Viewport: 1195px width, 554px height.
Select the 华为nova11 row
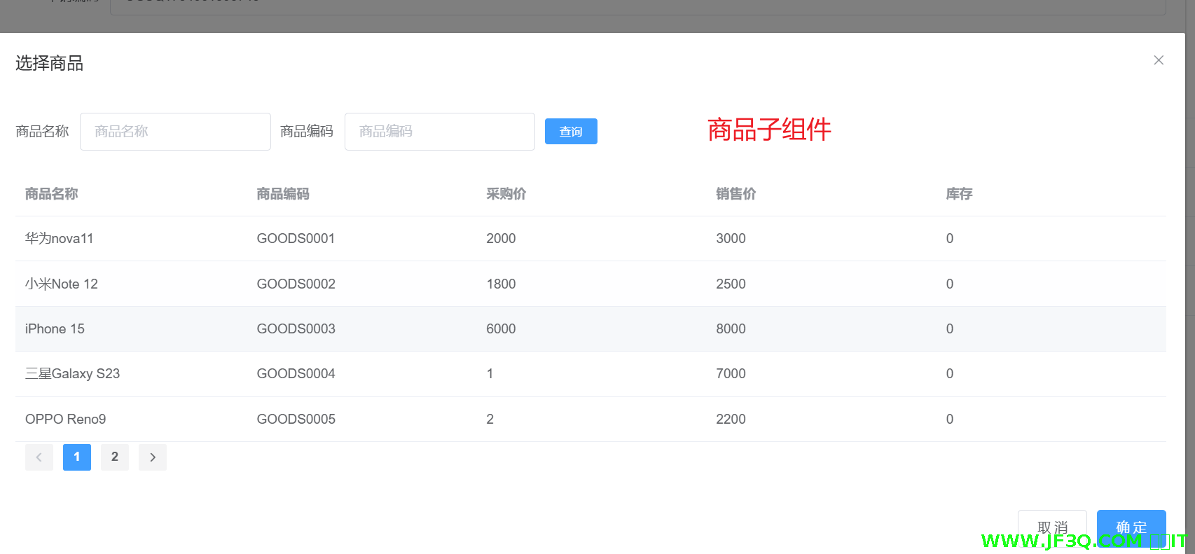60,239
